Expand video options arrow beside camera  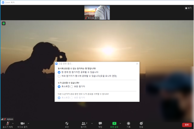(x=28, y=123)
